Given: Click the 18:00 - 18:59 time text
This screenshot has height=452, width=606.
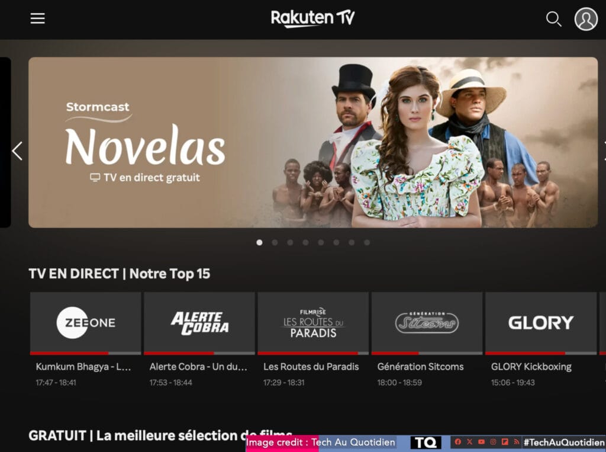Looking at the screenshot, I should point(399,382).
